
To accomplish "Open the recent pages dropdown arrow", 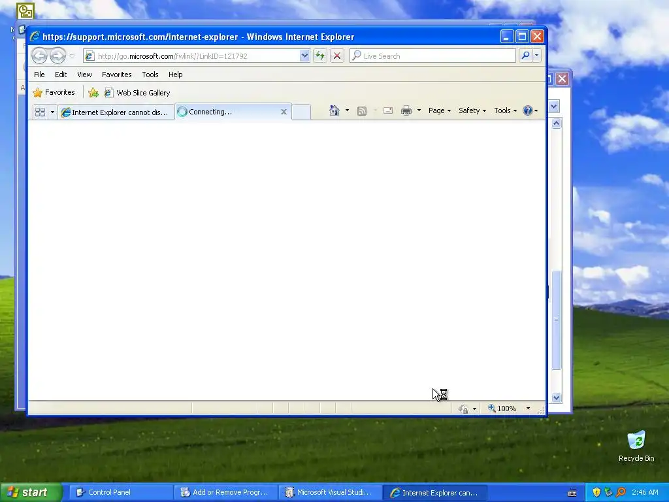I will [72, 56].
